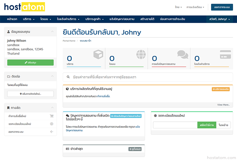Click the ออกจากระบบ button in header
The image size is (237, 160).
pos(222,7)
